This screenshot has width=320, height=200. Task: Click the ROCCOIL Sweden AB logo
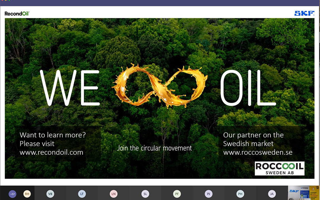tap(280, 168)
